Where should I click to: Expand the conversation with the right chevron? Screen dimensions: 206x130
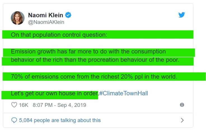pos(182,120)
